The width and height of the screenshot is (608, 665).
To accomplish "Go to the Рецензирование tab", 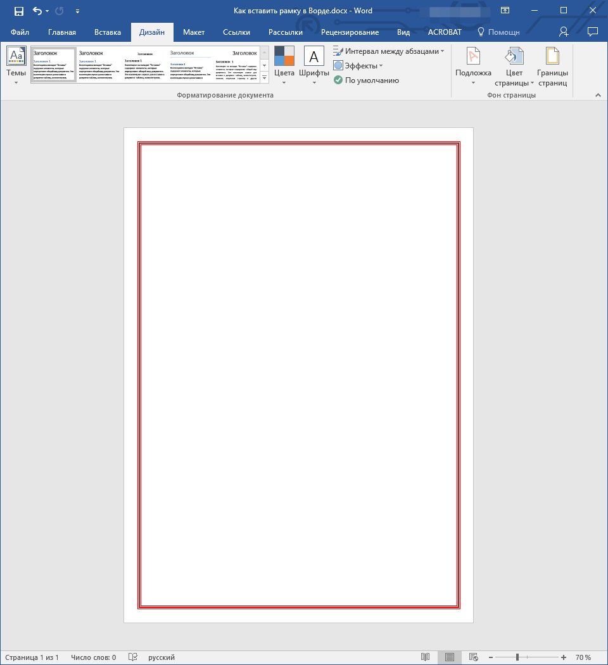I will [350, 32].
